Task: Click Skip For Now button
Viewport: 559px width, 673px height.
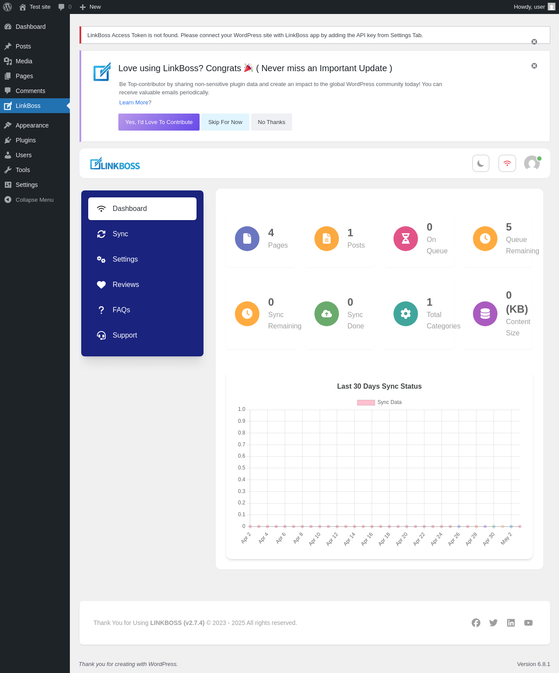Action: [225, 122]
